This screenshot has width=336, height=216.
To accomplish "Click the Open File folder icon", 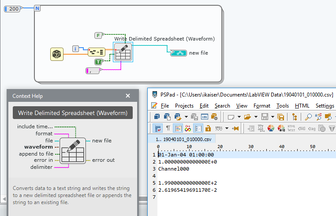I will (x=247, y=117).
